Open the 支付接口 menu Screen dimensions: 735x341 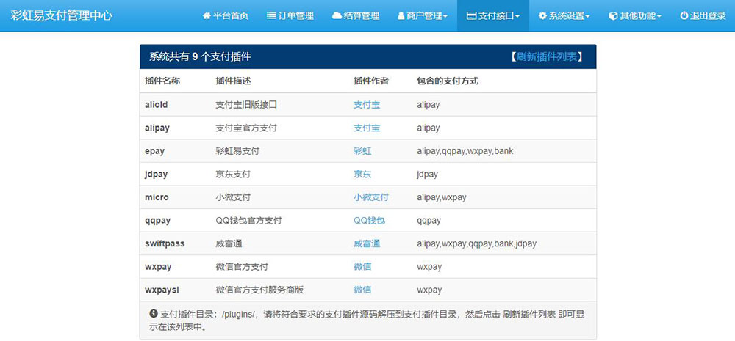493,16
